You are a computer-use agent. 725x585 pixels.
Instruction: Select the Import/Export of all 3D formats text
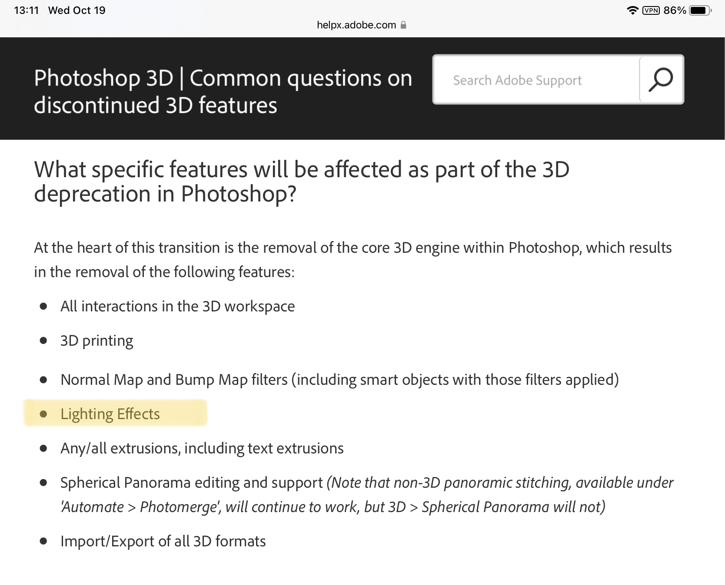tap(163, 541)
